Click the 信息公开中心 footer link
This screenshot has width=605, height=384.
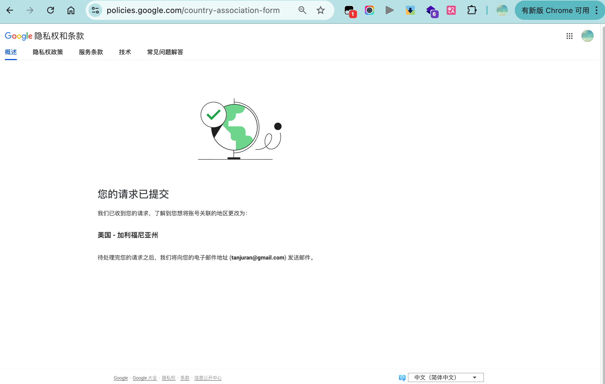click(208, 378)
